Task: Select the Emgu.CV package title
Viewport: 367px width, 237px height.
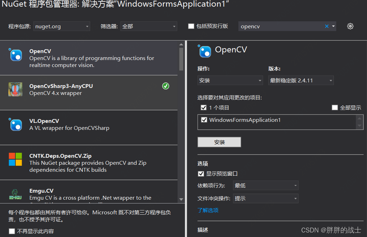Action: (x=42, y=191)
